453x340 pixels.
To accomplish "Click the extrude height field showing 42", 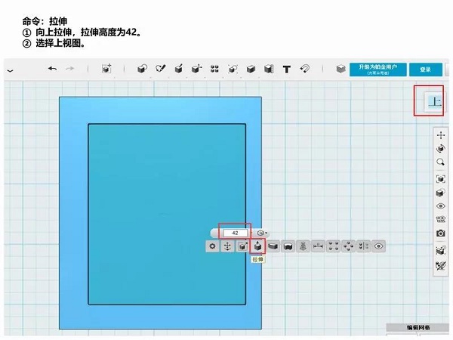I will [236, 233].
